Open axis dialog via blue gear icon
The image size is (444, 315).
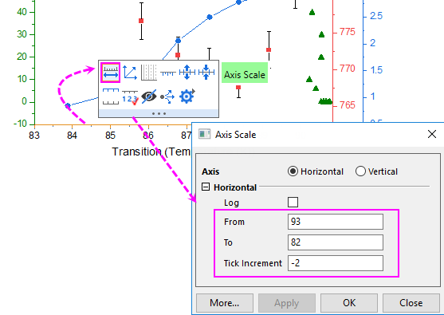pyautogui.click(x=187, y=96)
